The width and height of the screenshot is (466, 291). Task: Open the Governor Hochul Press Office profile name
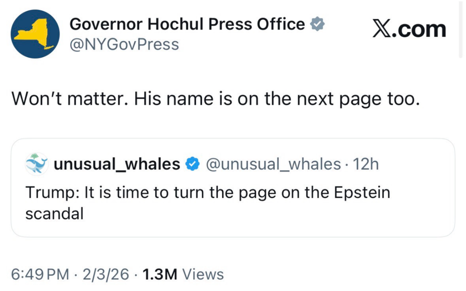point(187,24)
